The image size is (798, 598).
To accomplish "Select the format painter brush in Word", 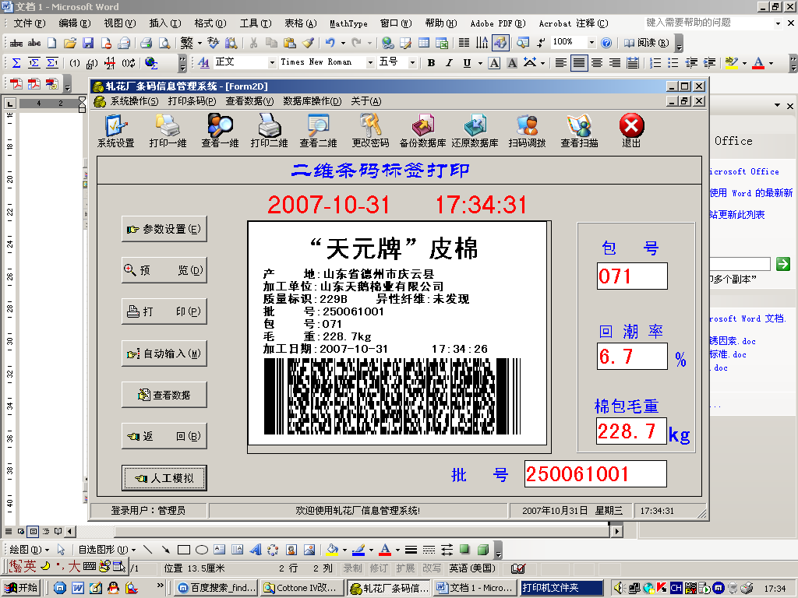I will pos(308,43).
